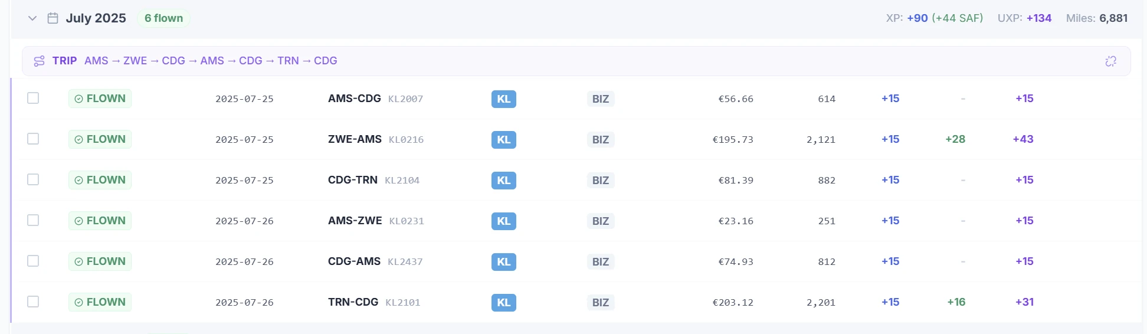The height and width of the screenshot is (334, 1147).
Task: Click the Miles: 6,881 summary
Action: coord(1097,18)
